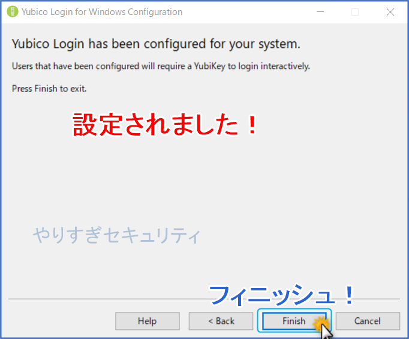Select the 'Press Finish to exit.' text
Screen dimensions: 409x339
tap(49, 89)
